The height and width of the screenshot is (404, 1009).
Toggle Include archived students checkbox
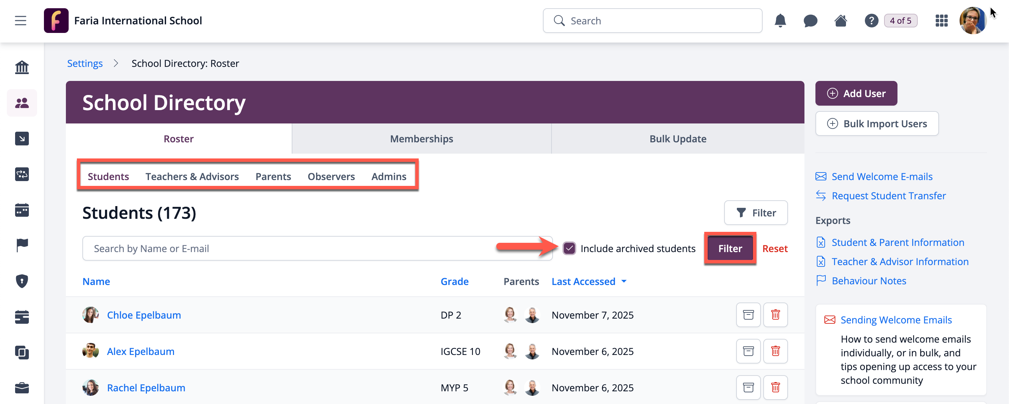[569, 249]
